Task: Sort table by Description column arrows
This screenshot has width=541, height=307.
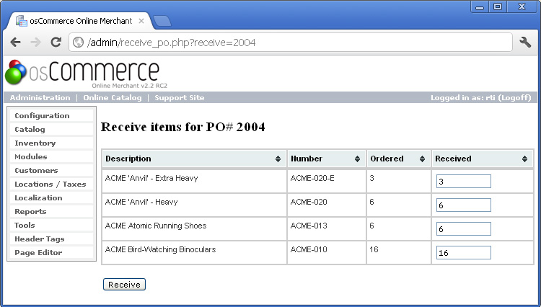Action: pos(278,159)
